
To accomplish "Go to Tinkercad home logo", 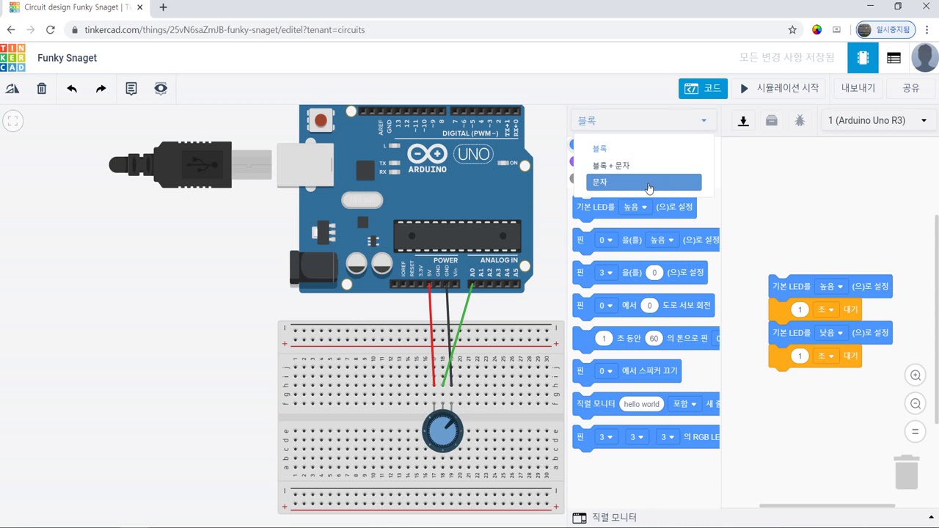I will 12,58.
